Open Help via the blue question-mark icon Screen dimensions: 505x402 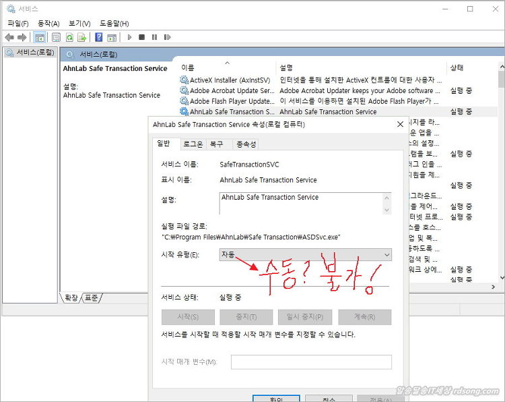point(98,37)
